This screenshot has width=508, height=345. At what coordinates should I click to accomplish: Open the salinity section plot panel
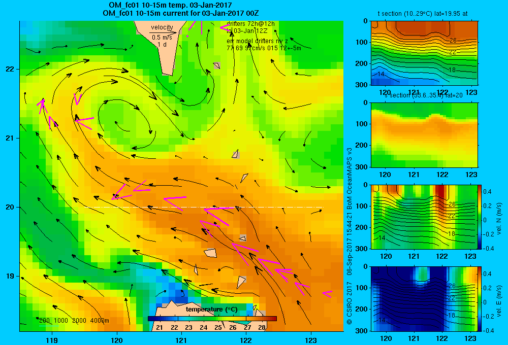[x=424, y=135]
